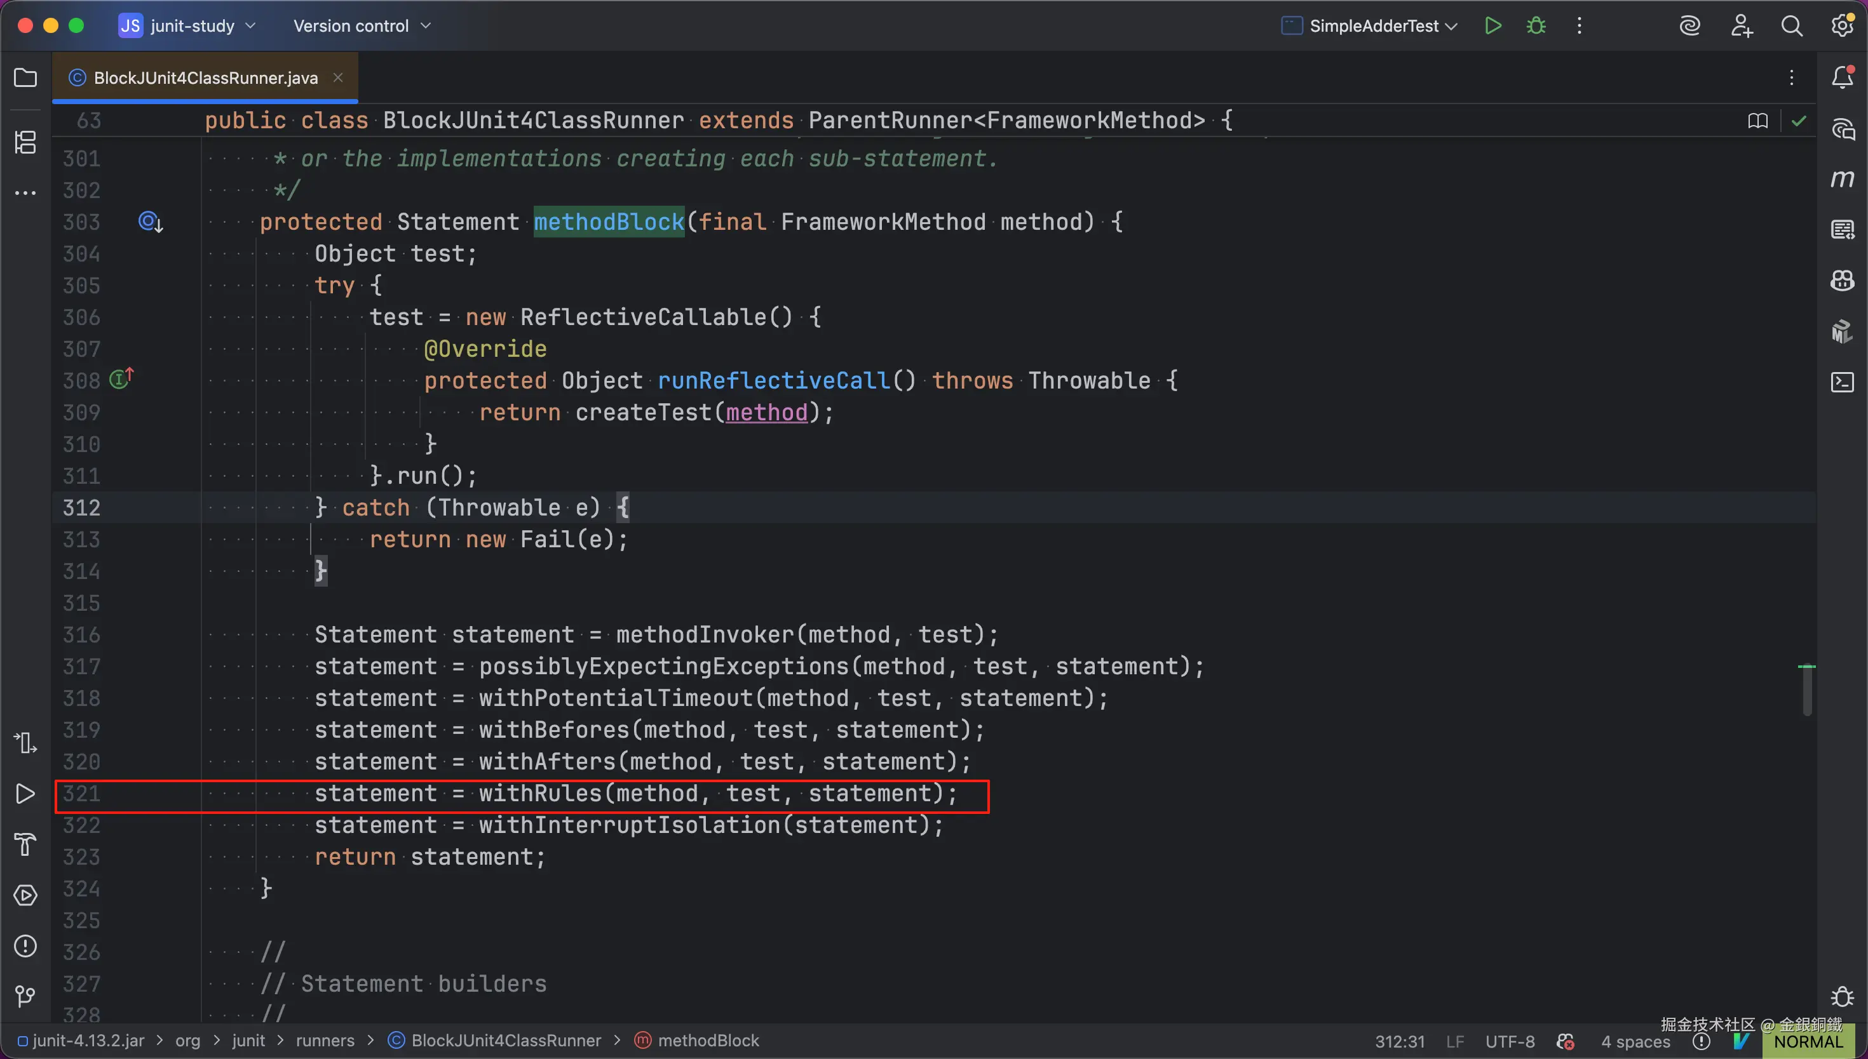The height and width of the screenshot is (1059, 1868).
Task: Click runners breadcrumb in navigation bar
Action: [x=325, y=1041]
